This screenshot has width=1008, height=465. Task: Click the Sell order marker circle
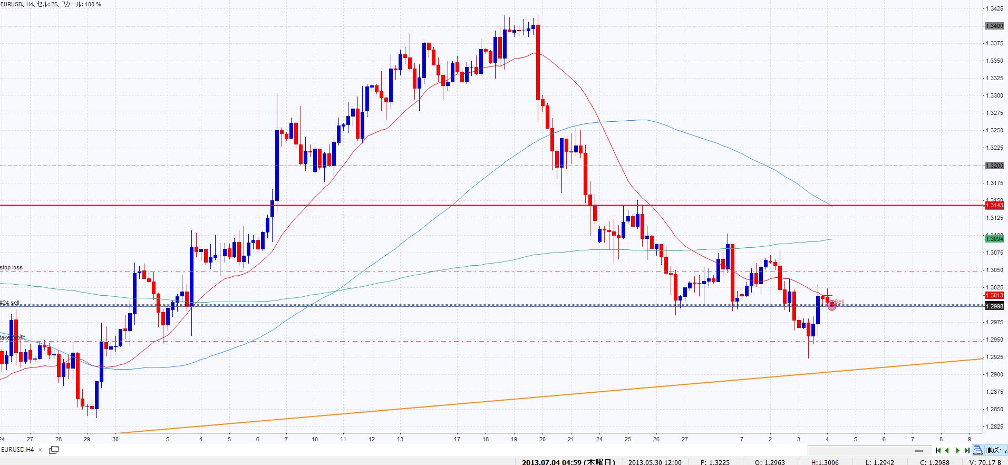(832, 306)
